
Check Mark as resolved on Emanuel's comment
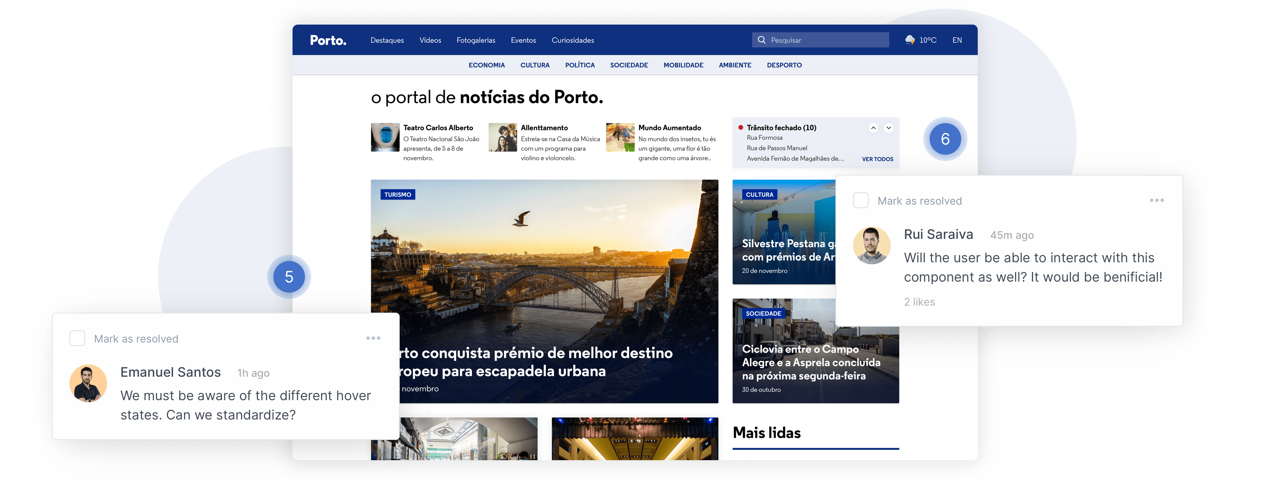(77, 339)
